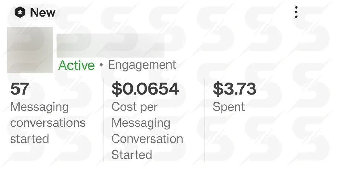Open the blurred ad thumbnail image

(x=30, y=50)
